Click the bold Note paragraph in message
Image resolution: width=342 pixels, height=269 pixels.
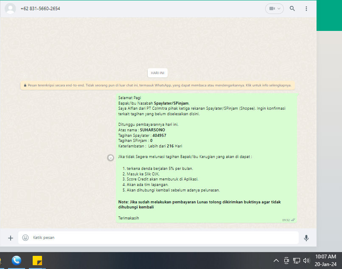pyautogui.click(x=199, y=205)
